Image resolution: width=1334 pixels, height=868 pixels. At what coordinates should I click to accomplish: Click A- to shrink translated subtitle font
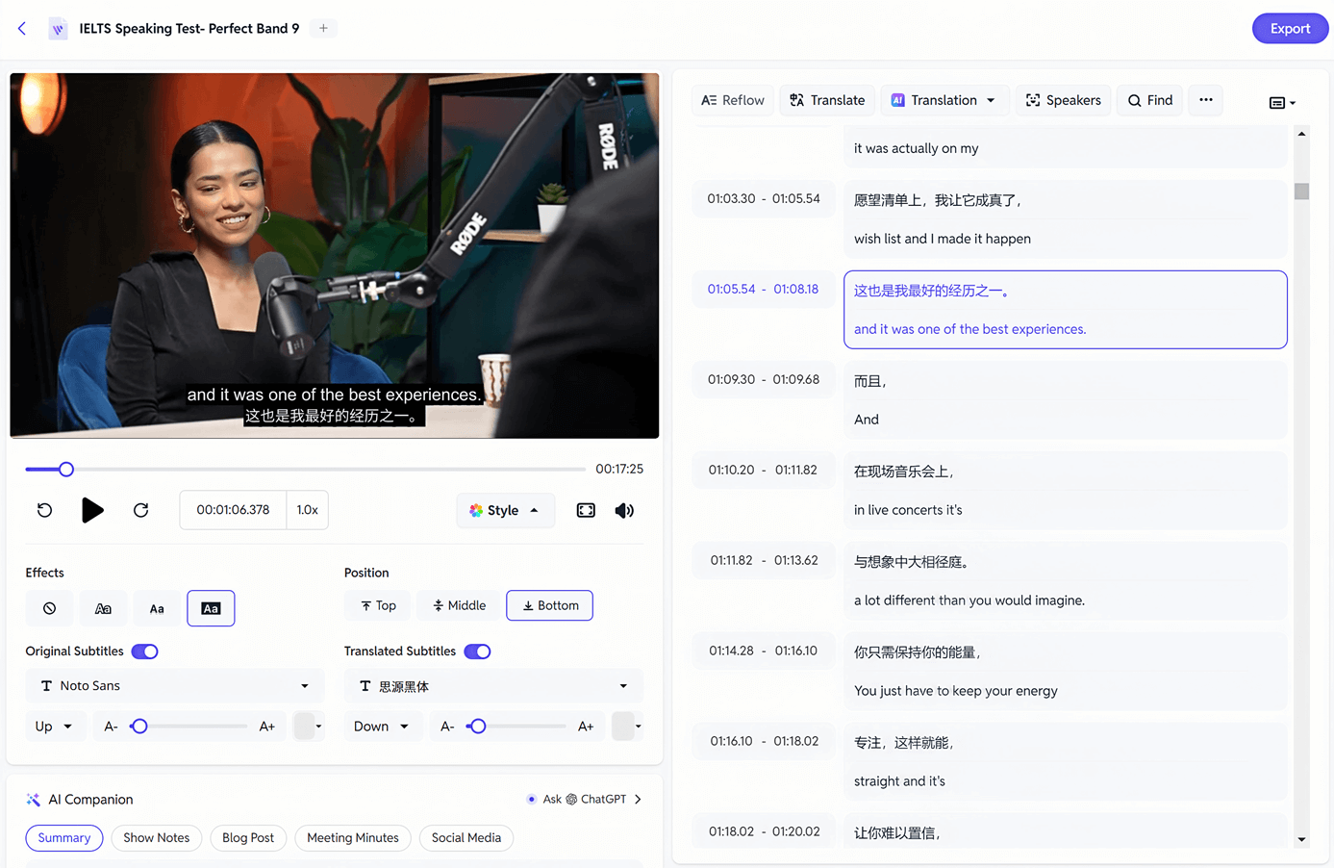447,727
